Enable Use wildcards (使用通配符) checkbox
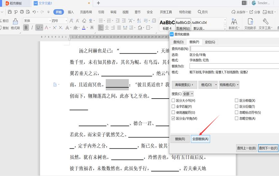Screen dimensions: 279x176 point(173,112)
